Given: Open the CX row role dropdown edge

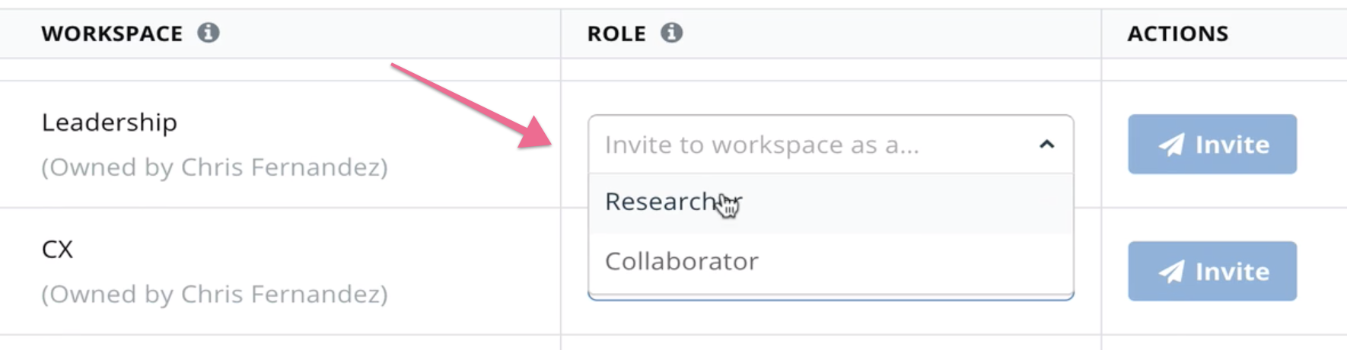Looking at the screenshot, I should click(x=831, y=297).
